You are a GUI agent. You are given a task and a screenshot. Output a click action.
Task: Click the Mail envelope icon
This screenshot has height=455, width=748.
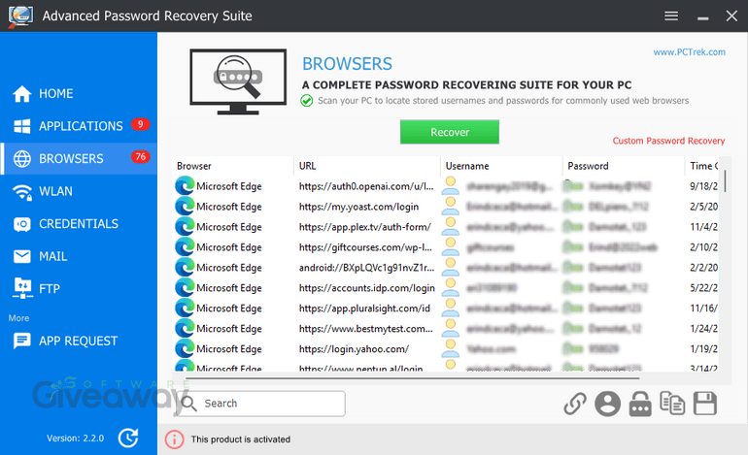pos(22,256)
